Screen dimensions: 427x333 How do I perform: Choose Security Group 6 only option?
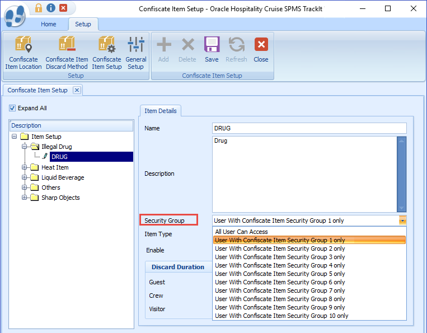[309, 283]
